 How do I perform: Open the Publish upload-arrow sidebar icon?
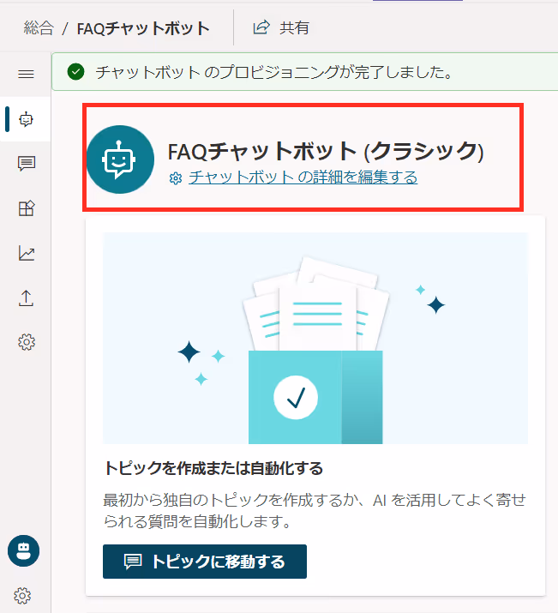point(27,297)
